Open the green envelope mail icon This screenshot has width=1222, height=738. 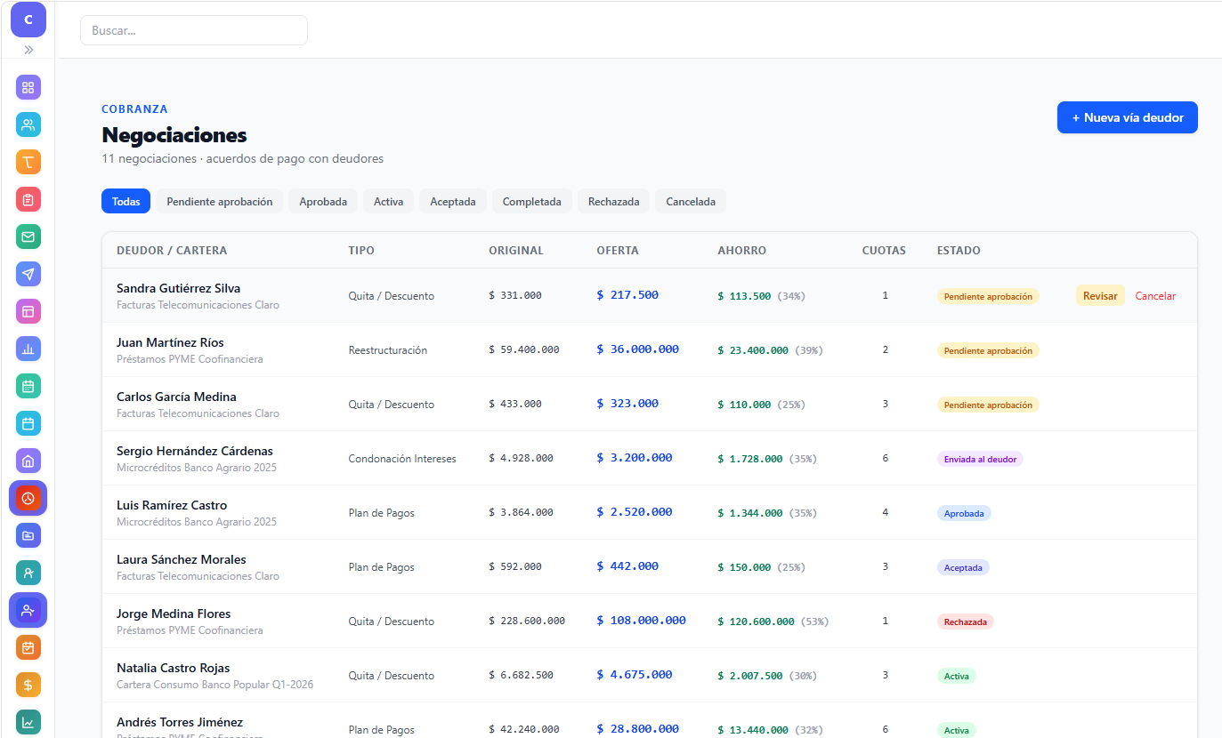point(28,237)
